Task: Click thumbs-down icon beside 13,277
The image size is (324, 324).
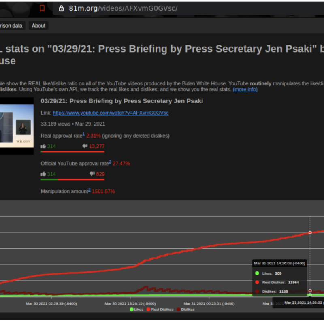Action: [x=85, y=146]
